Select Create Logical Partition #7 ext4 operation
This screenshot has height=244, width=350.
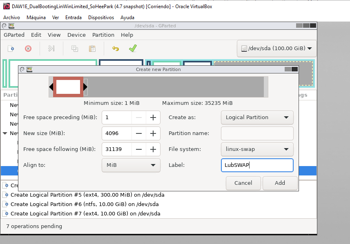click(85, 214)
